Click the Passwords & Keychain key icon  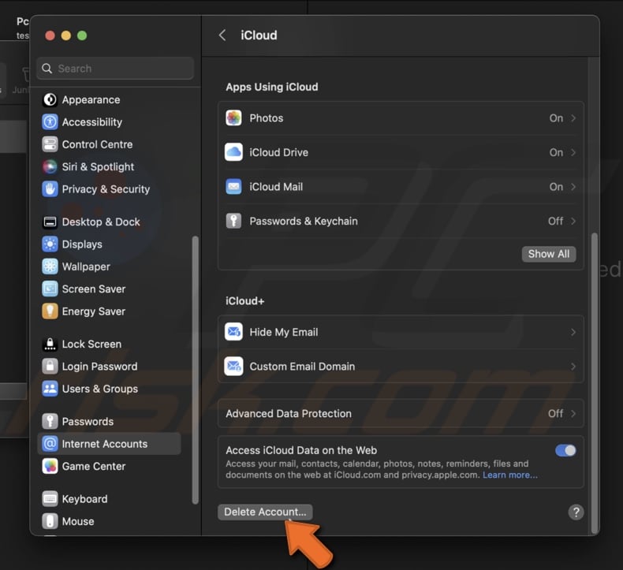pos(233,222)
